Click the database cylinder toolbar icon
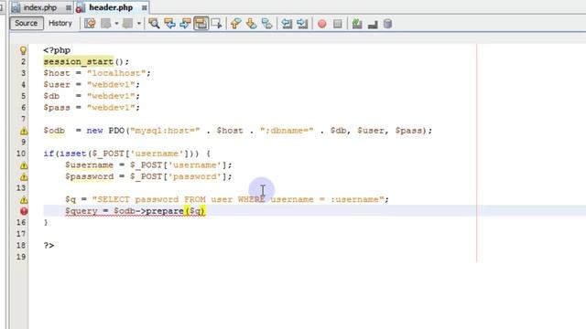 tap(387, 24)
